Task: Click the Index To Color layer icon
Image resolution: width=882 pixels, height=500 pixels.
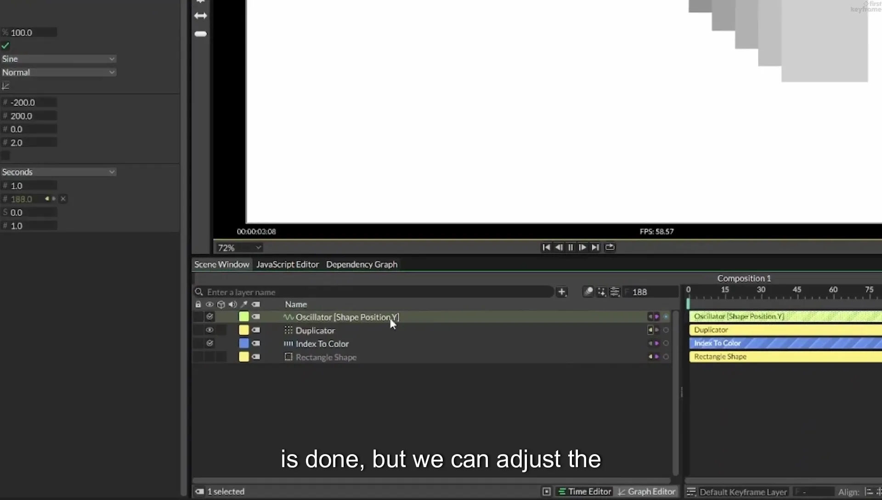Action: point(288,343)
